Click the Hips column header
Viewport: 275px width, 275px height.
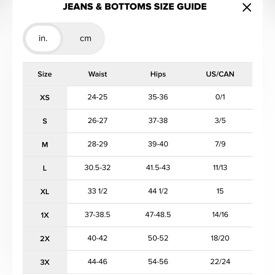click(158, 74)
